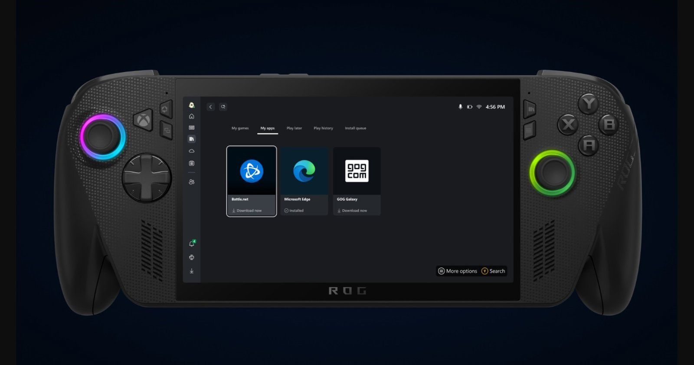The image size is (694, 365).
Task: Open the profile avatar in the sidebar
Action: tap(192, 105)
